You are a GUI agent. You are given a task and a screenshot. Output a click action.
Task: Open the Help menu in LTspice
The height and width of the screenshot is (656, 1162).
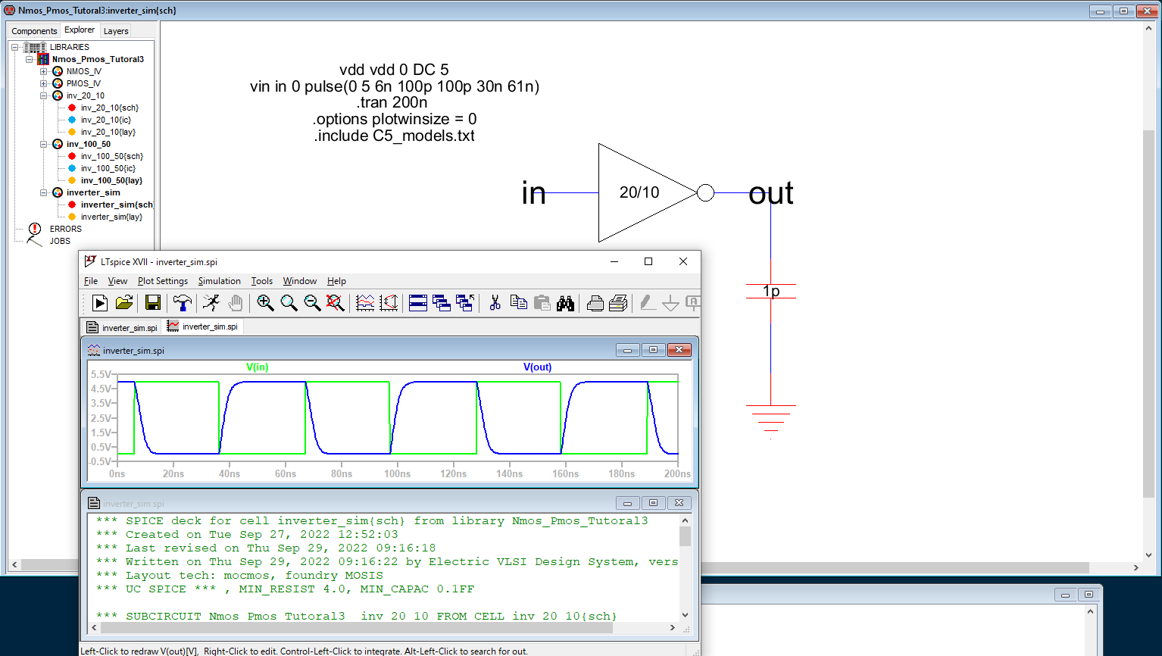tap(336, 281)
